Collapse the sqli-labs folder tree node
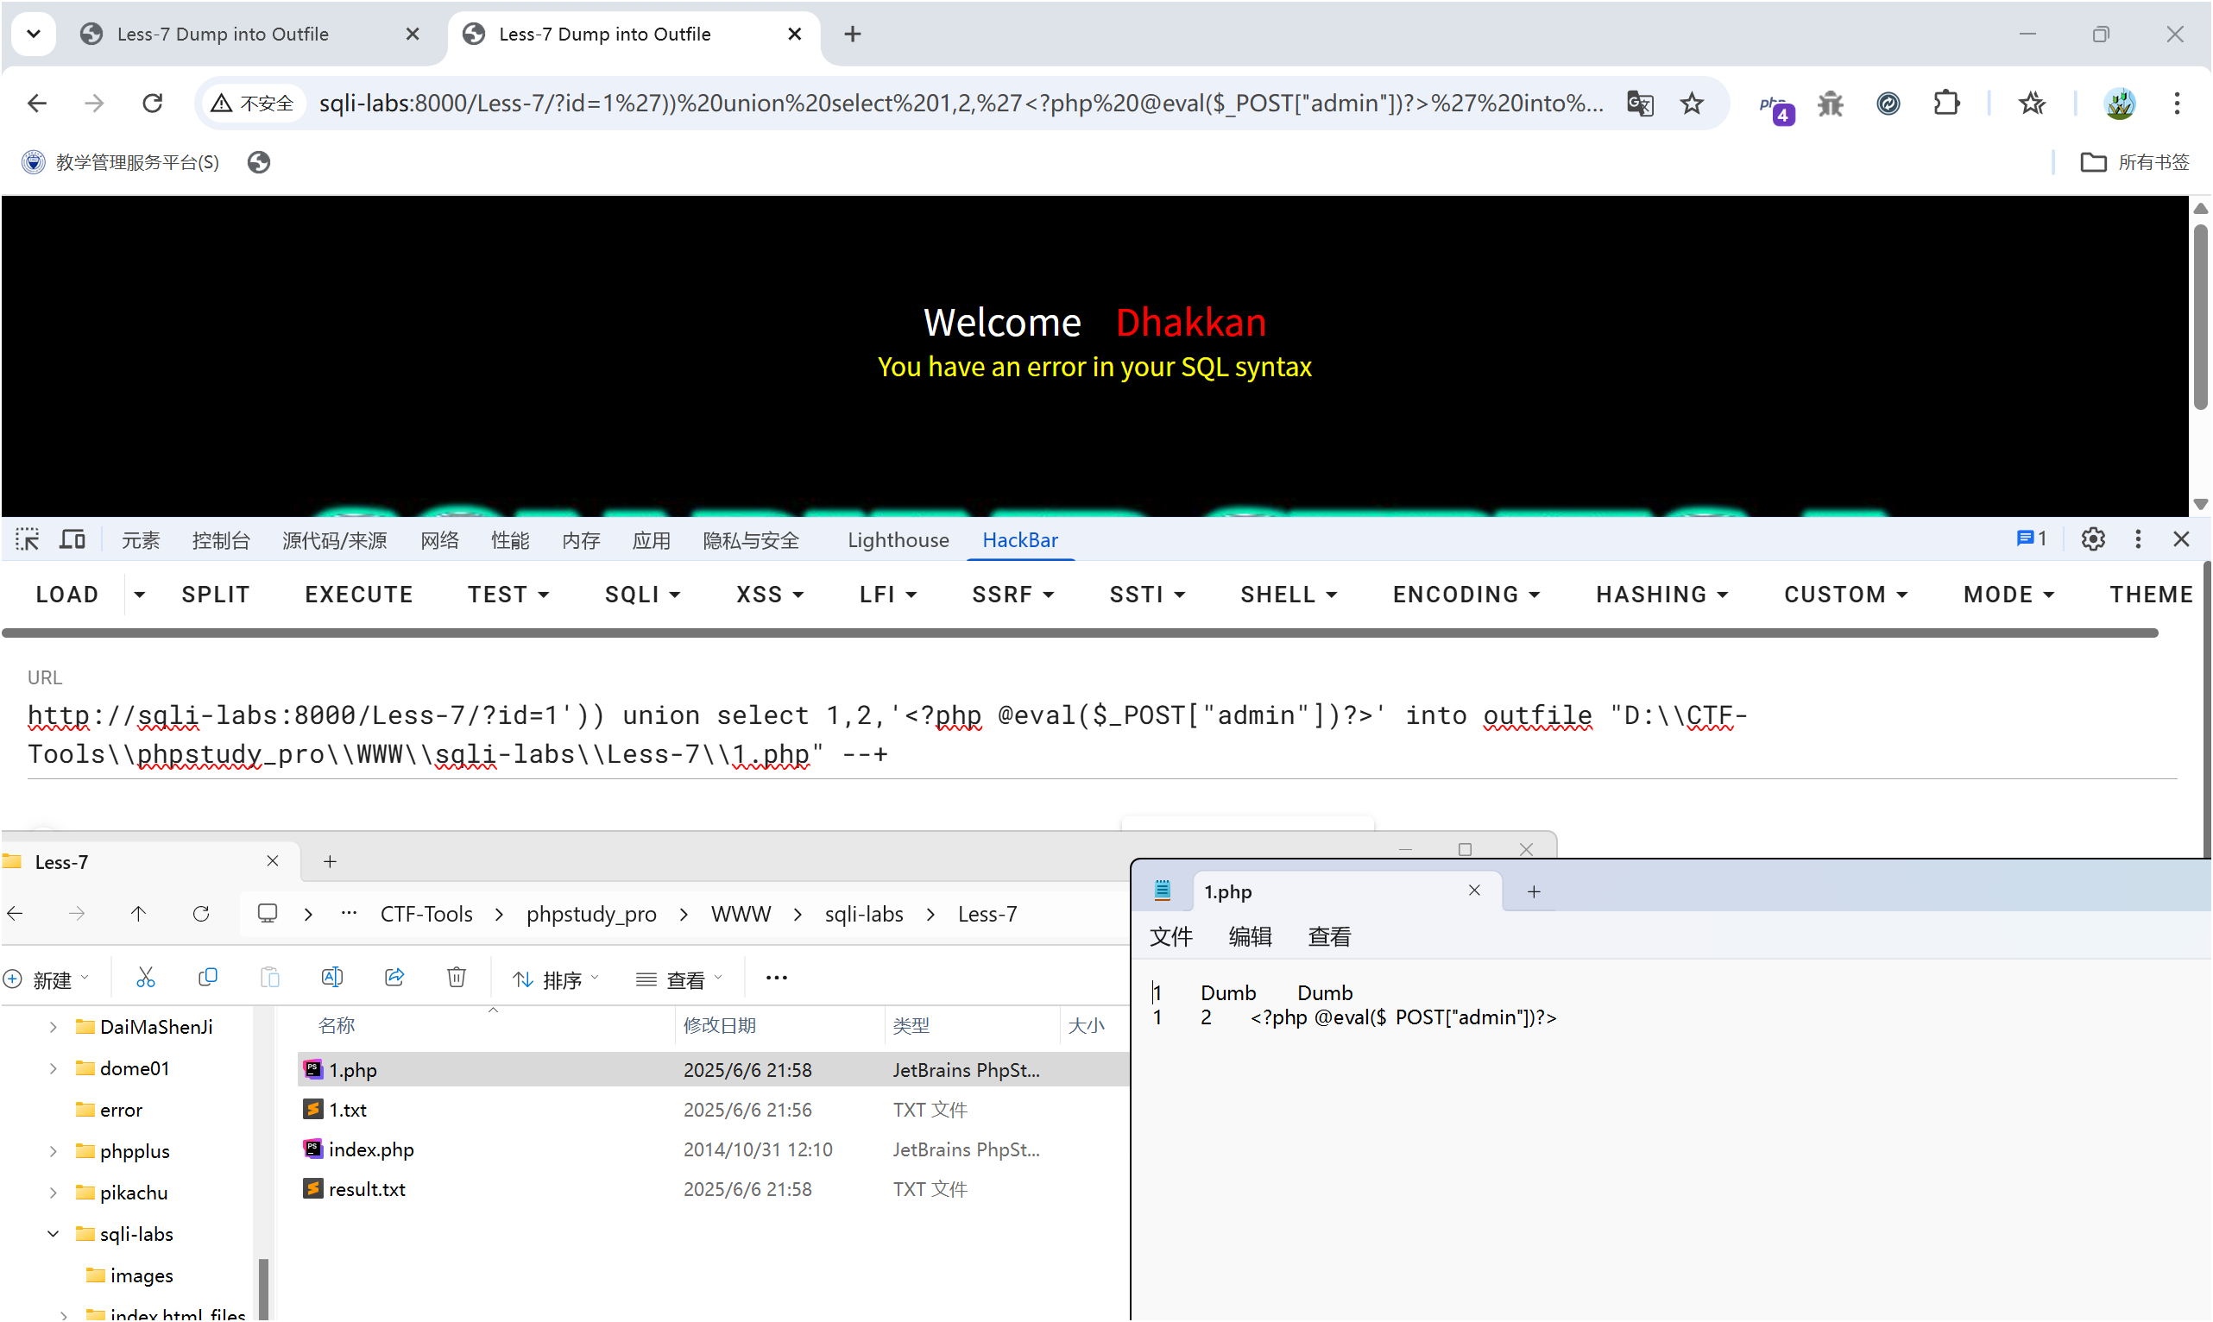The height and width of the screenshot is (1322, 2213). coord(54,1234)
